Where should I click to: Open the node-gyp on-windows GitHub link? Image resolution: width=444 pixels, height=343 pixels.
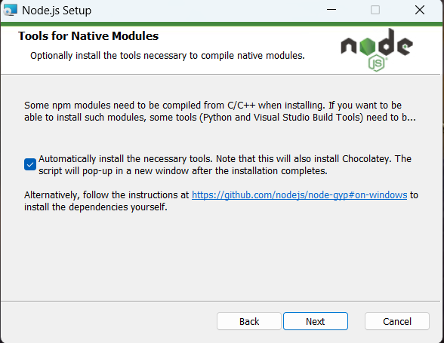pyautogui.click(x=299, y=195)
